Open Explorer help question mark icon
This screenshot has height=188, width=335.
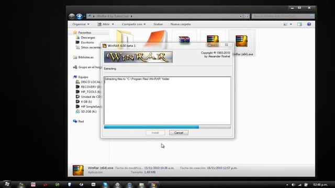(x=309, y=25)
